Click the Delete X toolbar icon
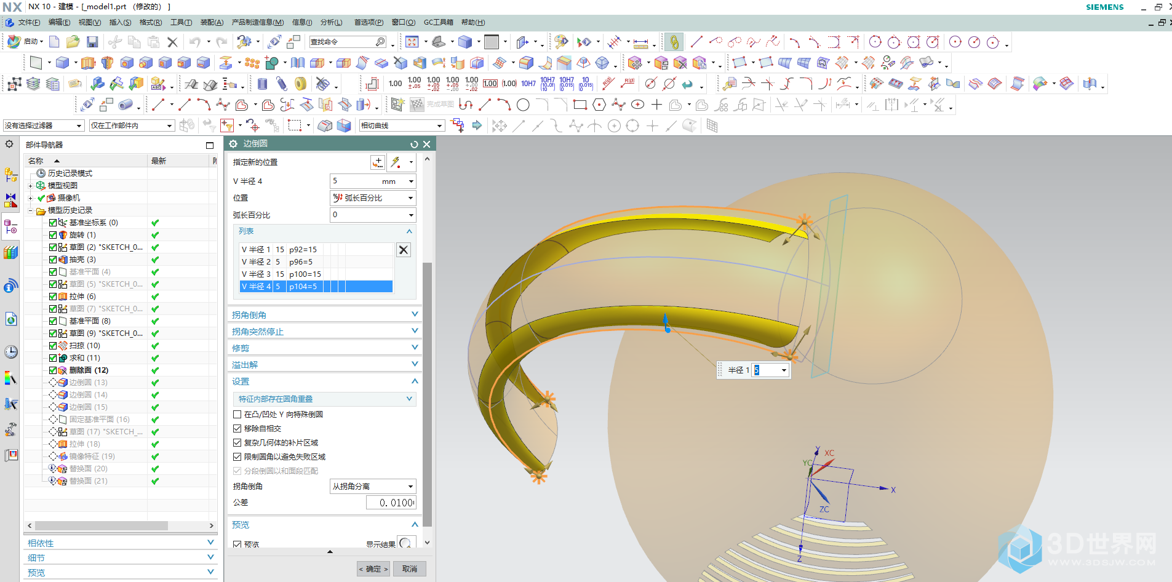The width and height of the screenshot is (1172, 582). pos(172,42)
